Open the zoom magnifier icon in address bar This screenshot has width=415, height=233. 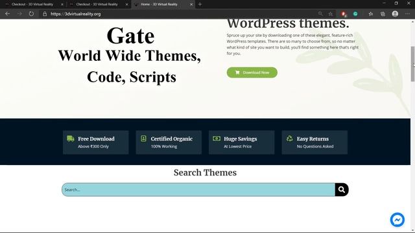coord(320,14)
